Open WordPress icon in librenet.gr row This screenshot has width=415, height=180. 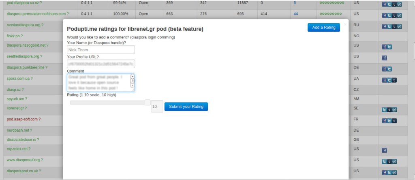pyautogui.click(x=394, y=109)
